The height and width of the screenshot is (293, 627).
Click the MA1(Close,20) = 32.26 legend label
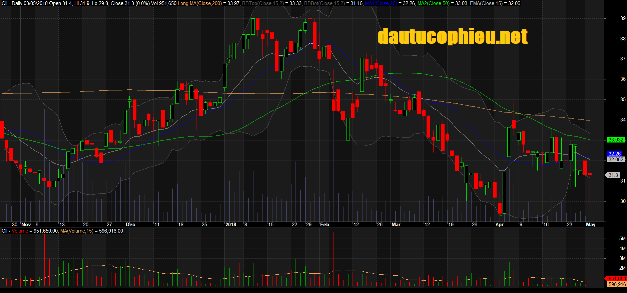(x=390, y=3)
